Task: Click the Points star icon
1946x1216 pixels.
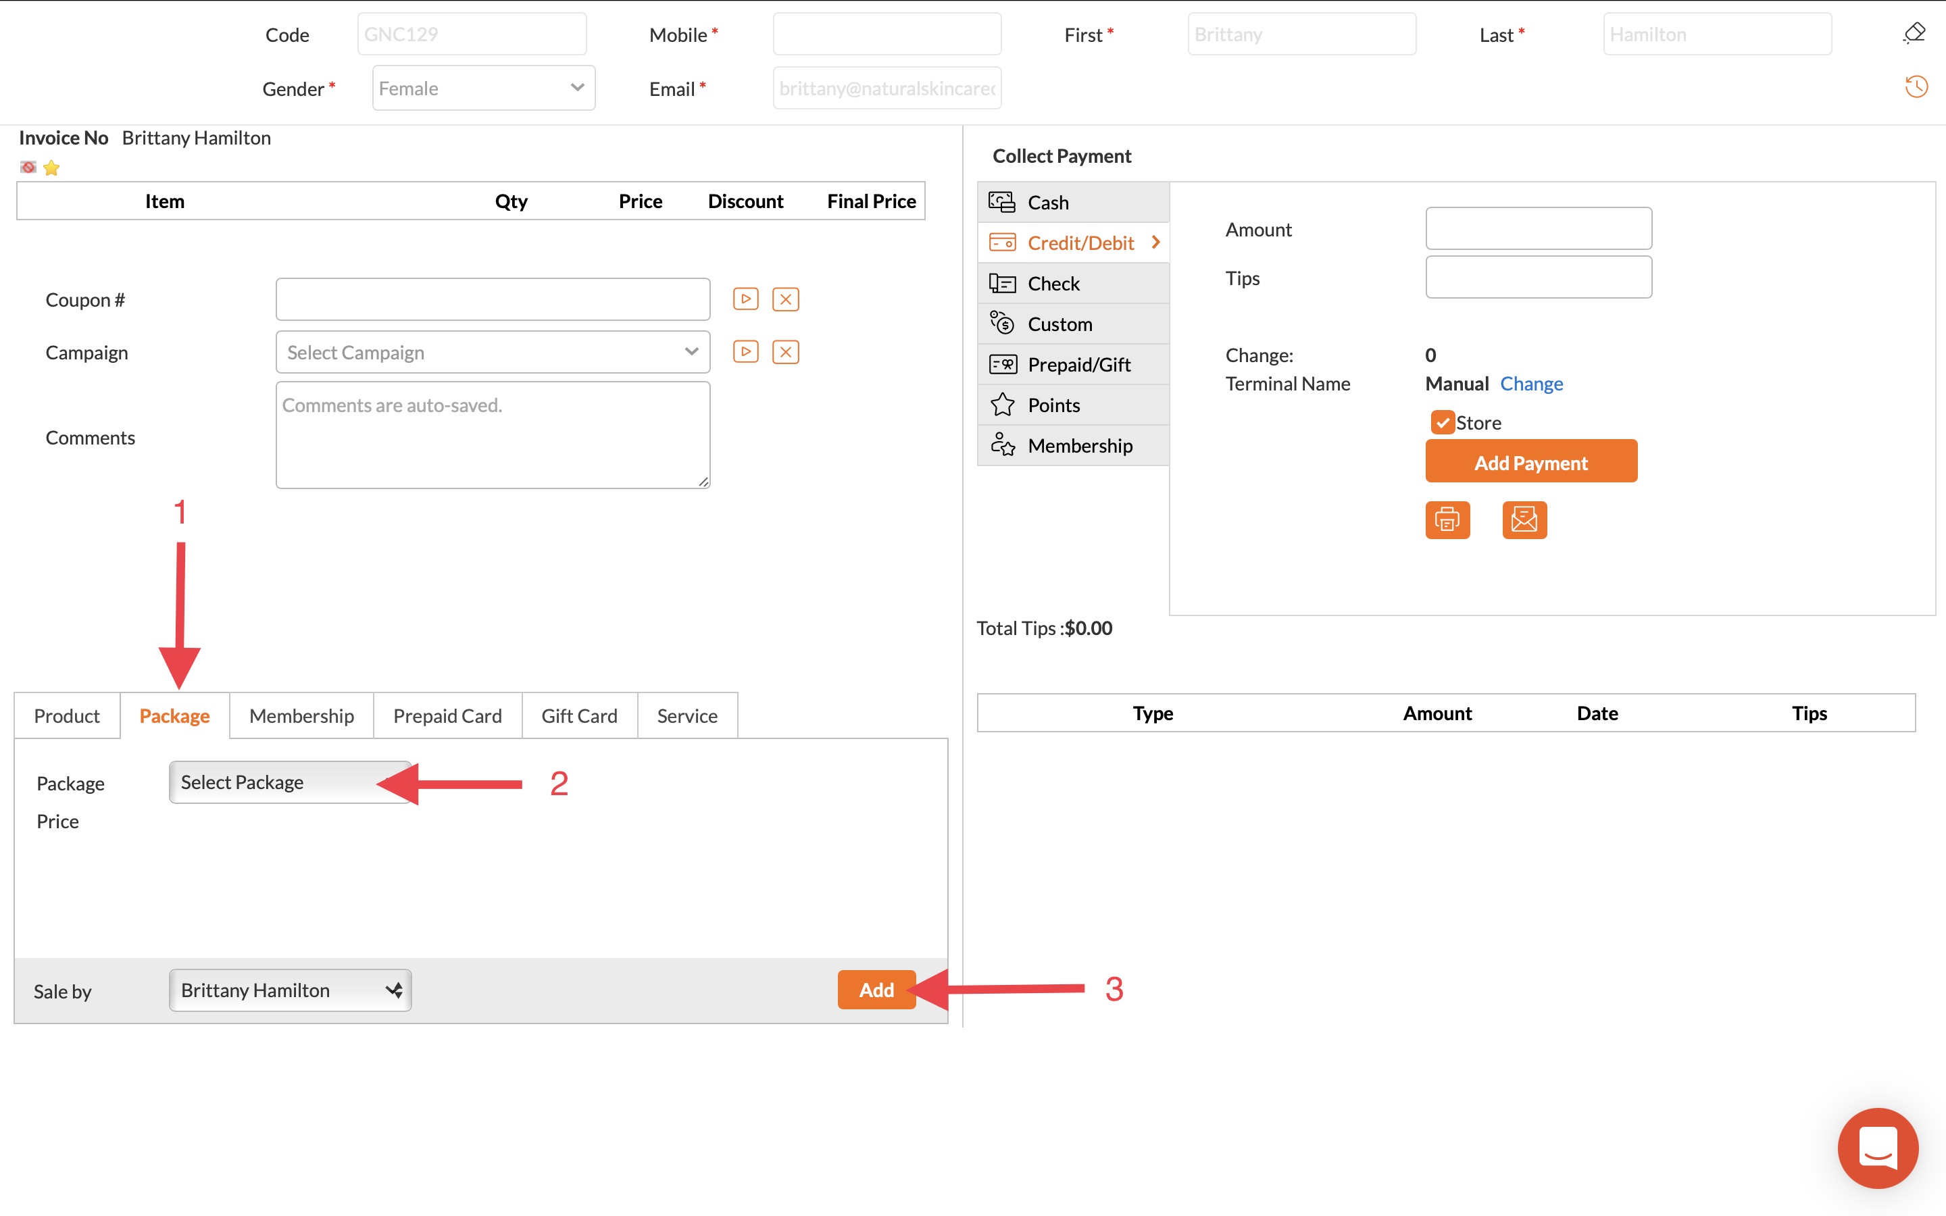Action: 1002,405
